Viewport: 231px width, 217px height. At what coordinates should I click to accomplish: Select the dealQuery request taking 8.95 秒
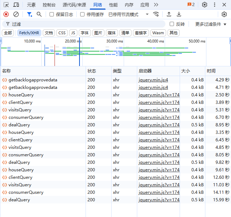coord(115,125)
